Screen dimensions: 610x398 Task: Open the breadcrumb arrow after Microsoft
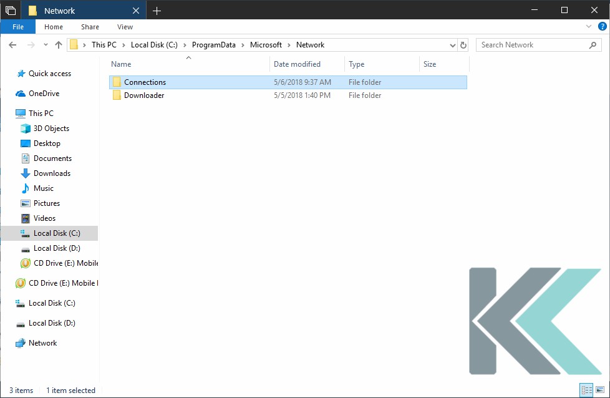pyautogui.click(x=288, y=44)
